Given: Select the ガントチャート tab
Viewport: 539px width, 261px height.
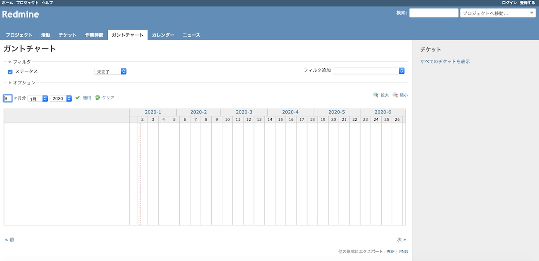Looking at the screenshot, I should pos(128,35).
